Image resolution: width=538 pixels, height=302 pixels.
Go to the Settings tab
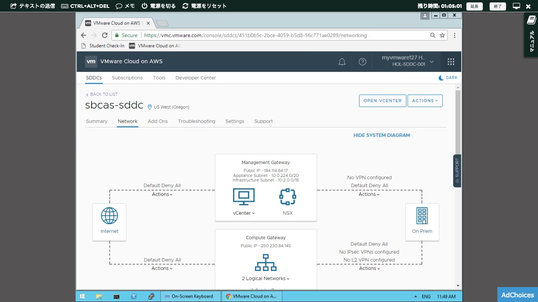[235, 122]
